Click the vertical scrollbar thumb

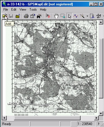click(101, 68)
